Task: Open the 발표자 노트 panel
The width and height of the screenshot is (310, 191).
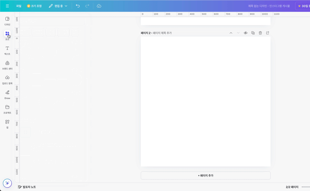Action: pyautogui.click(x=26, y=187)
